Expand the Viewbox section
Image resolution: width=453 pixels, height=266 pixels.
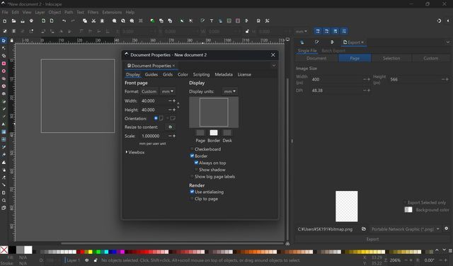pyautogui.click(x=135, y=152)
